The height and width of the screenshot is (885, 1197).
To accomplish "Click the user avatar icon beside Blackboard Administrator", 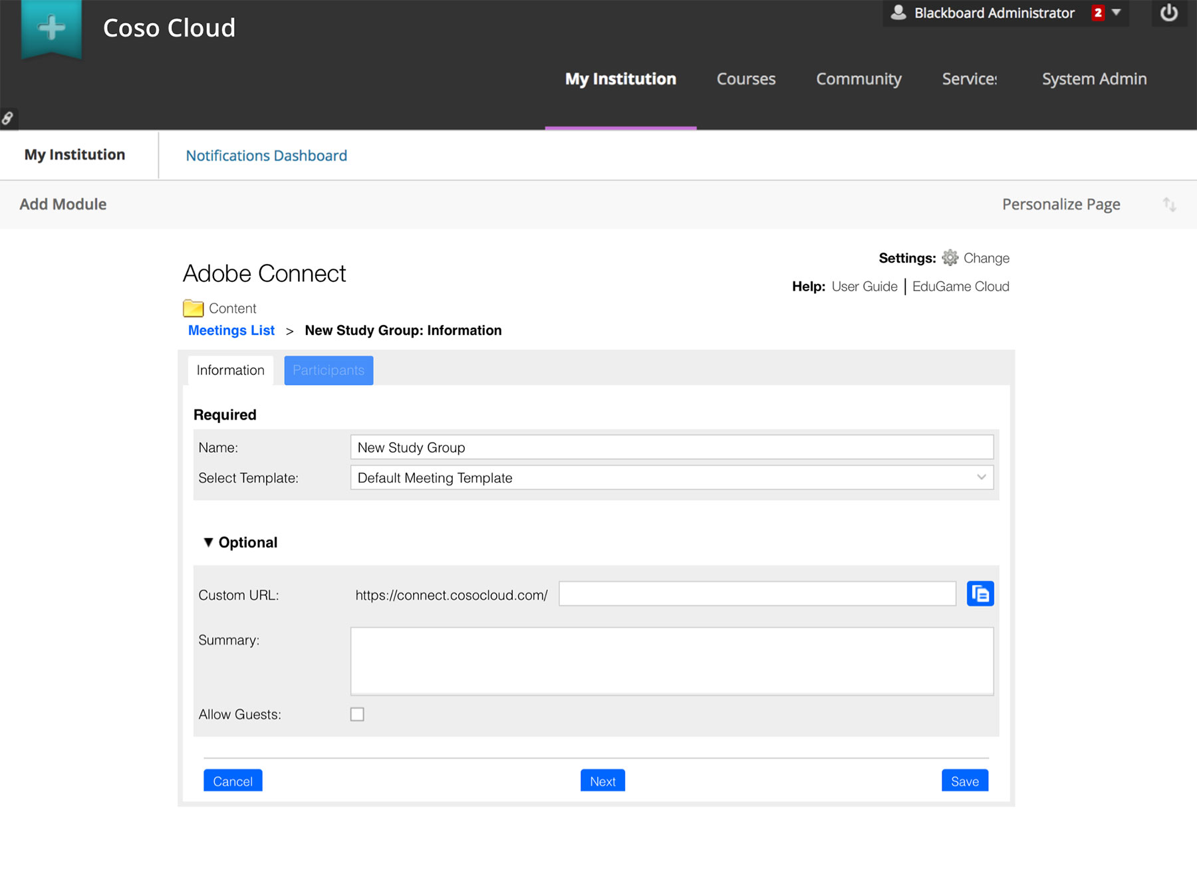I will (x=898, y=13).
